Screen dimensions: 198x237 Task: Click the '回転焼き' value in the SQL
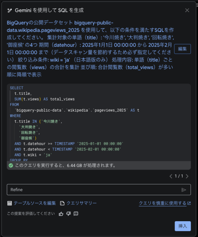28,133
